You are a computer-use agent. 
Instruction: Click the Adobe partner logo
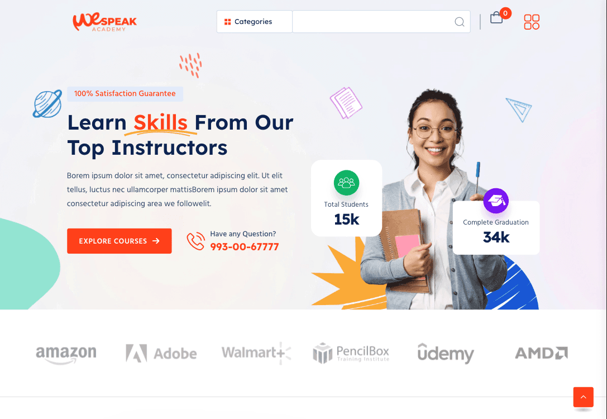161,353
